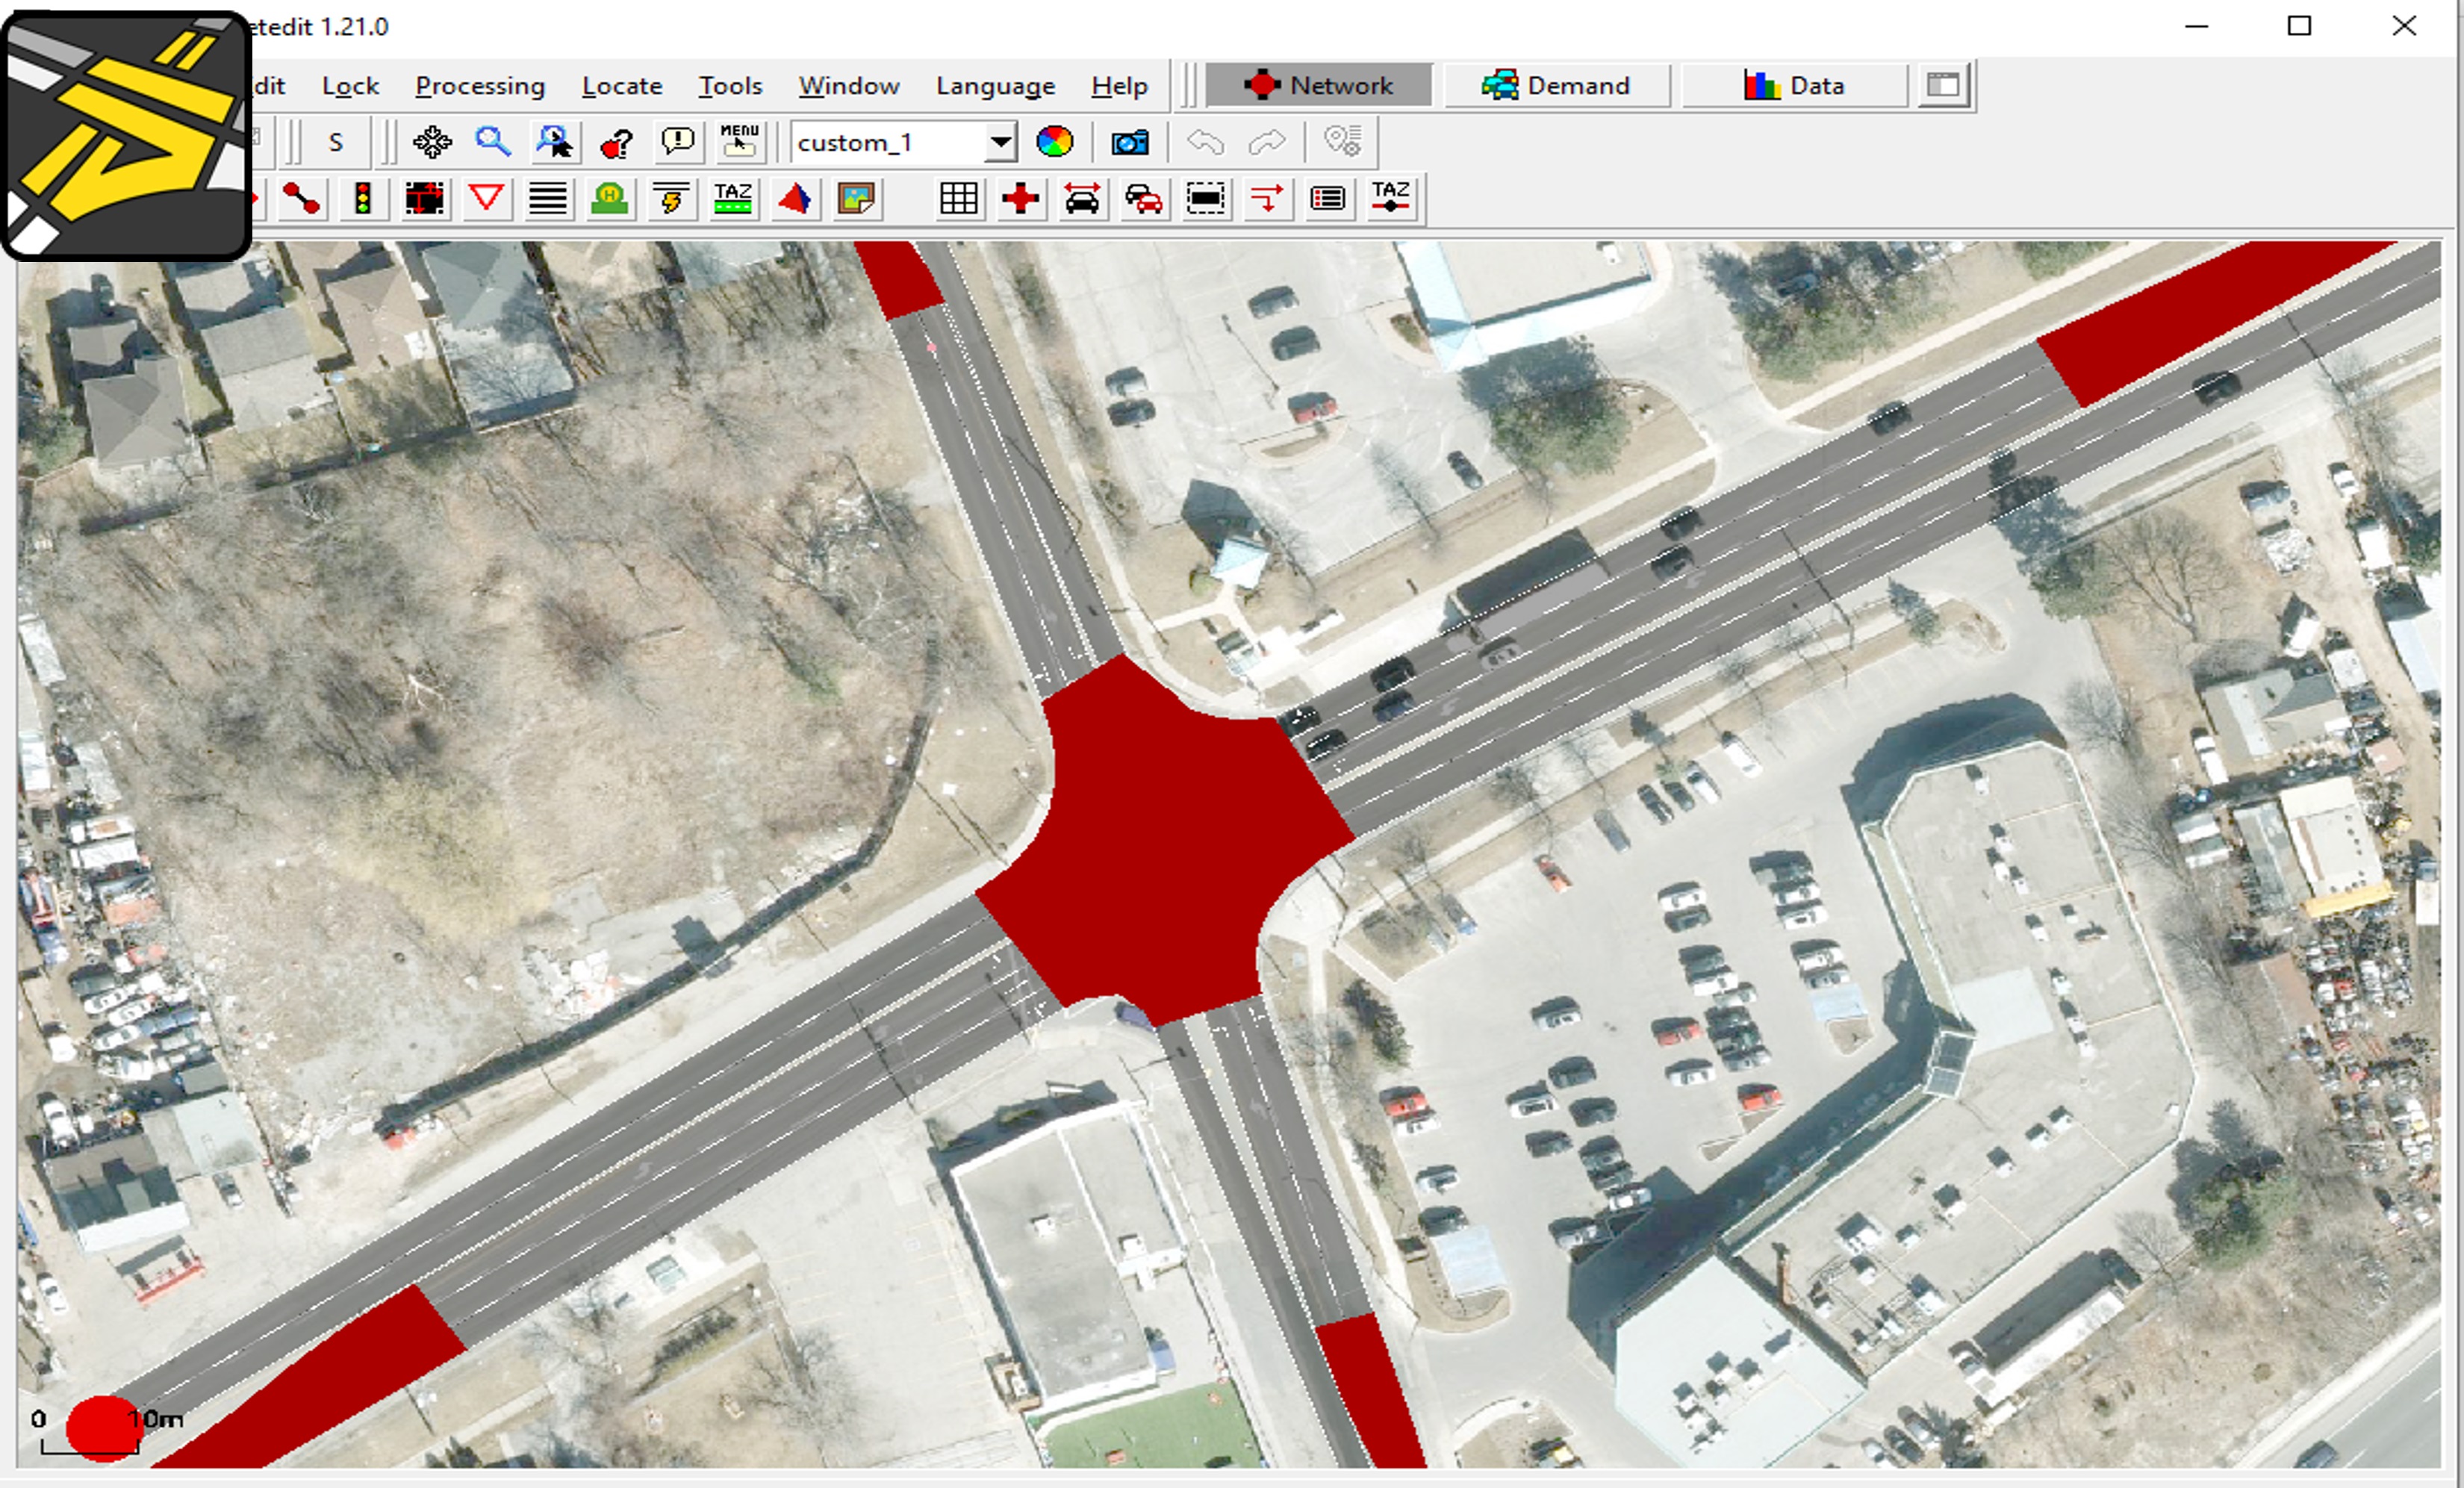Image resolution: width=2464 pixels, height=1488 pixels.
Task: Toggle Select mode with the dashed rectangle icon
Action: (x=1206, y=199)
